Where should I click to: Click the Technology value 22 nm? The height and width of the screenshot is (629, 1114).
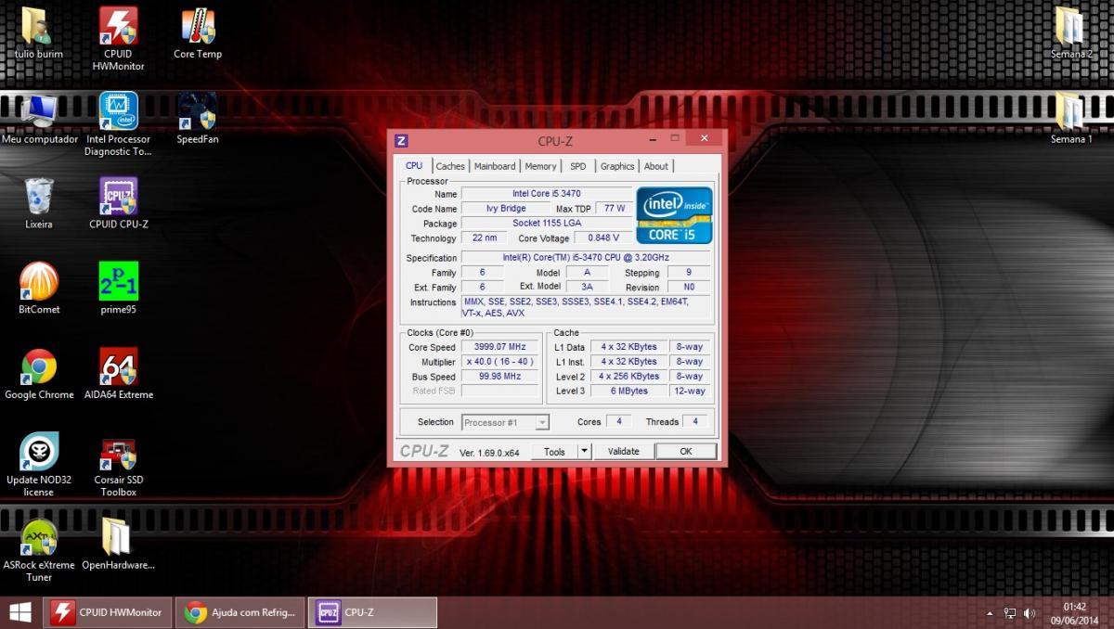click(485, 238)
